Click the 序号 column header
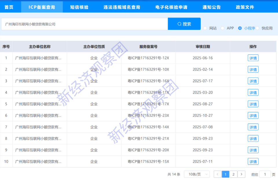278x180 pixels. click(x=6, y=47)
